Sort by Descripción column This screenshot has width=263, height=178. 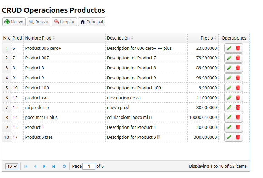coord(146,38)
